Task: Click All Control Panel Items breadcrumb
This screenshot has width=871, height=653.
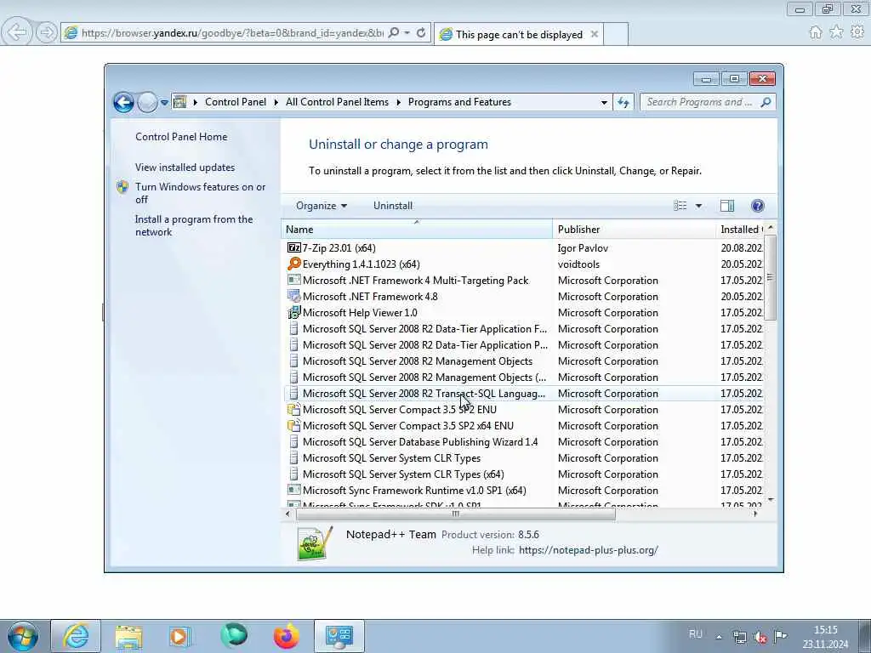Action: click(x=337, y=102)
